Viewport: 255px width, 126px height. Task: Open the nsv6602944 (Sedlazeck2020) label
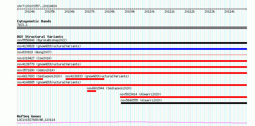[x=109, y=88]
